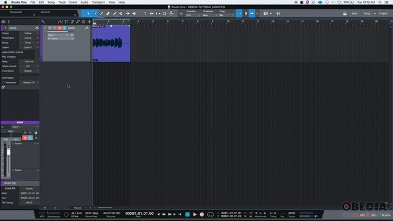This screenshot has height=221, width=393.
Task: Click Enable next to Event FX
Action: [29, 188]
